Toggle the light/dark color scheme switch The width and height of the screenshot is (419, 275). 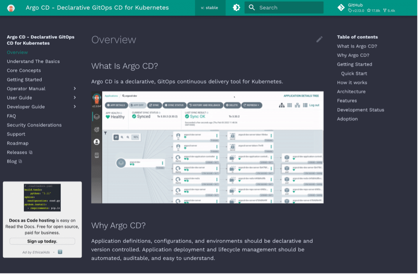pyautogui.click(x=237, y=7)
